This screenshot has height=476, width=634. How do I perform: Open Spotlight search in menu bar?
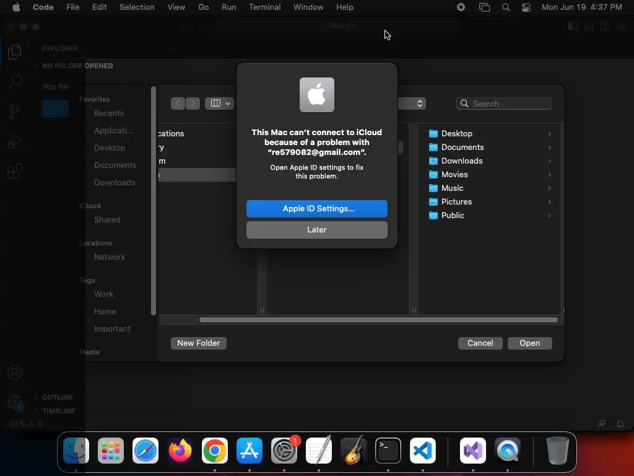click(x=505, y=7)
